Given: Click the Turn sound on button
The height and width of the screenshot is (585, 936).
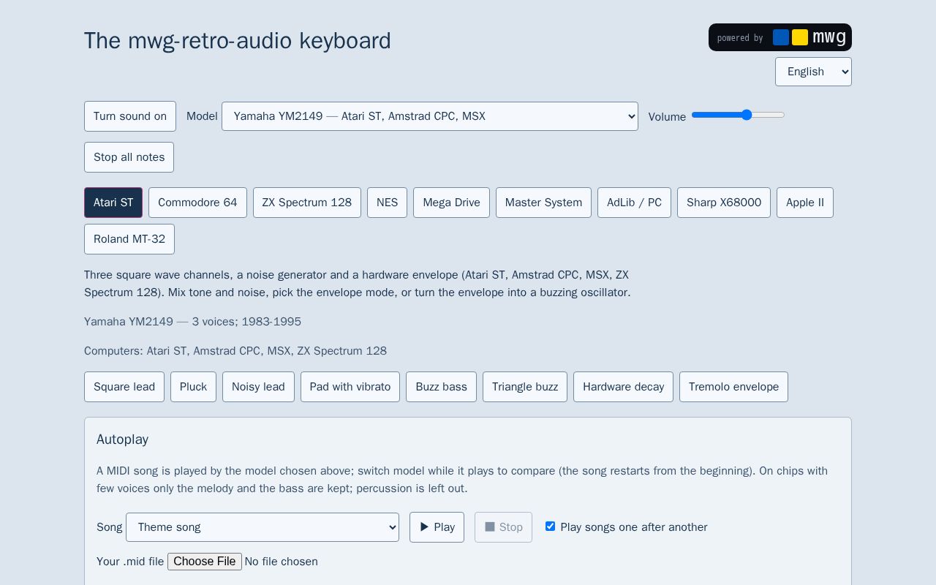Looking at the screenshot, I should (130, 116).
